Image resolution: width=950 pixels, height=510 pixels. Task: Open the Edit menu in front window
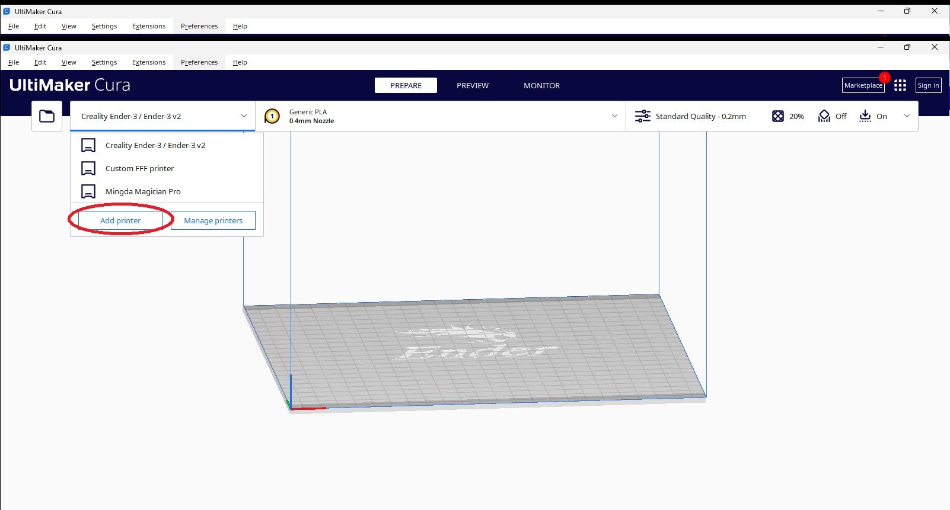pos(40,62)
